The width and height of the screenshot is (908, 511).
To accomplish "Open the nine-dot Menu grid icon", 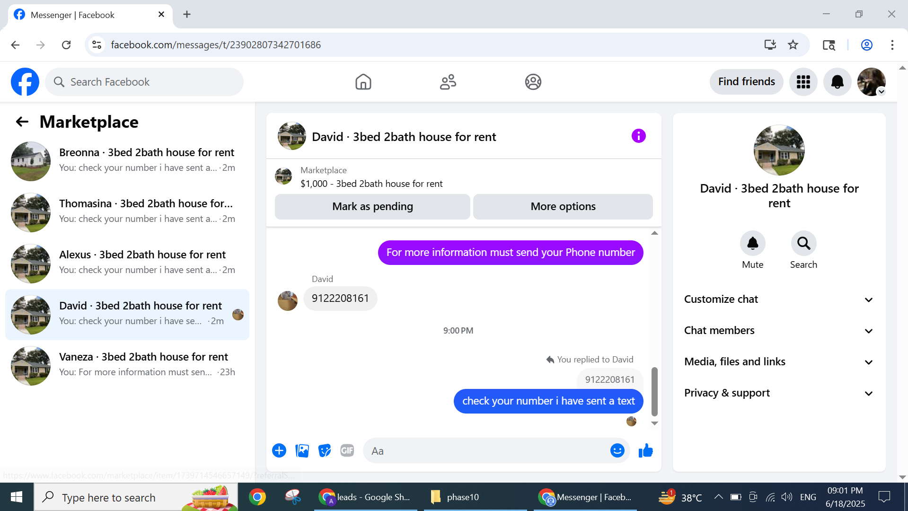I will pos(803,82).
